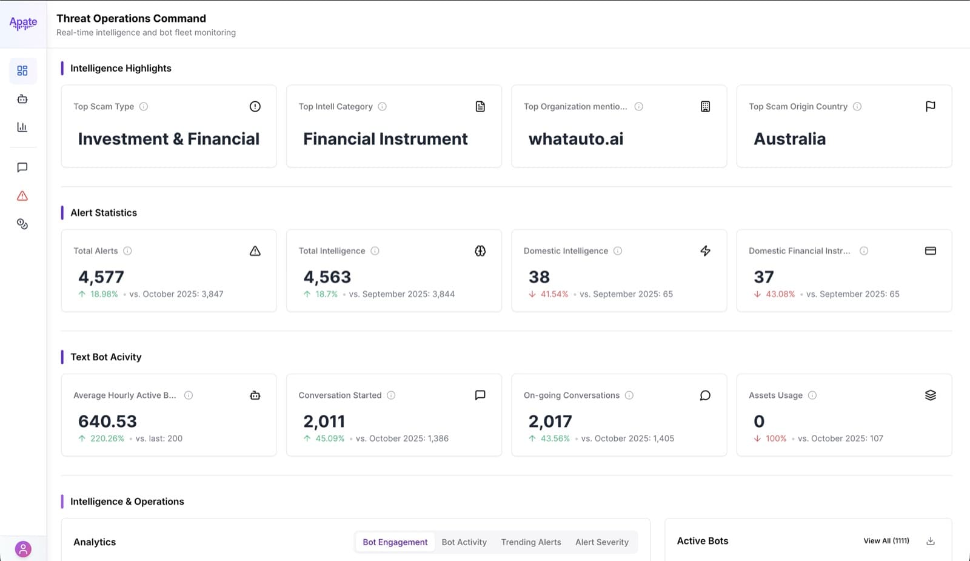Open the red alert triangle sidebar icon

click(x=22, y=196)
